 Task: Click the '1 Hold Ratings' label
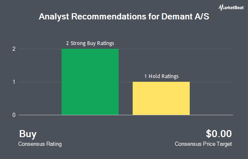click(161, 76)
